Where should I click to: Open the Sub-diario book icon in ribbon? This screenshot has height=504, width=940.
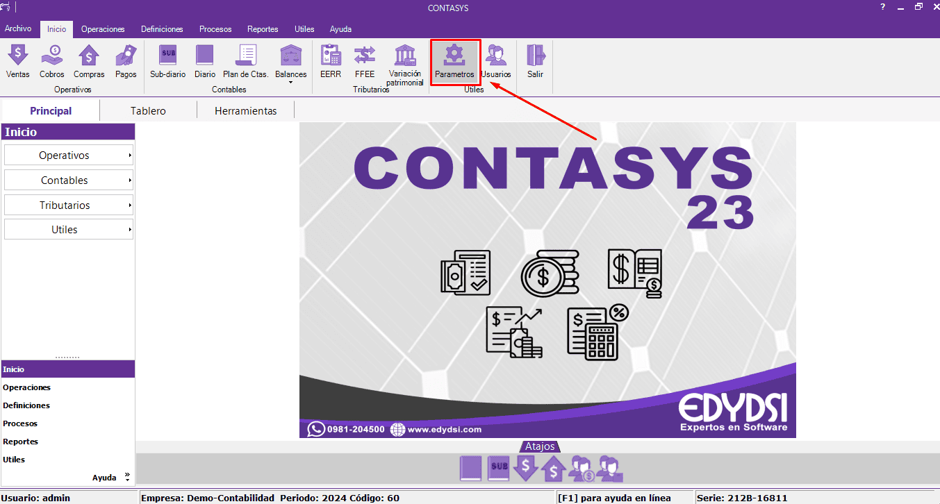tap(168, 61)
